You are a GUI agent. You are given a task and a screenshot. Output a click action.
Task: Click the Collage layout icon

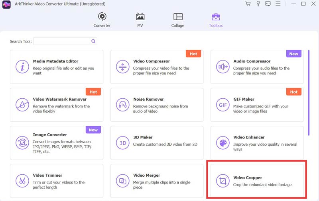178,16
